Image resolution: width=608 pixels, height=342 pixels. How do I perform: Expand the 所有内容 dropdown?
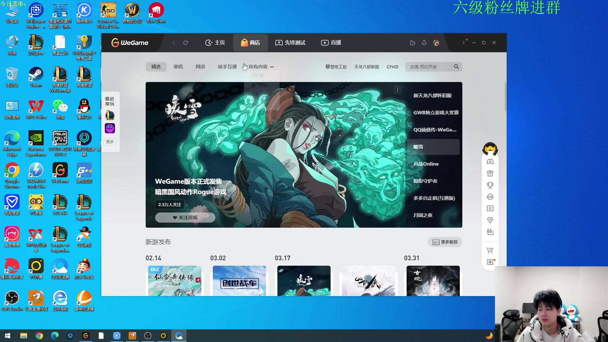(261, 67)
